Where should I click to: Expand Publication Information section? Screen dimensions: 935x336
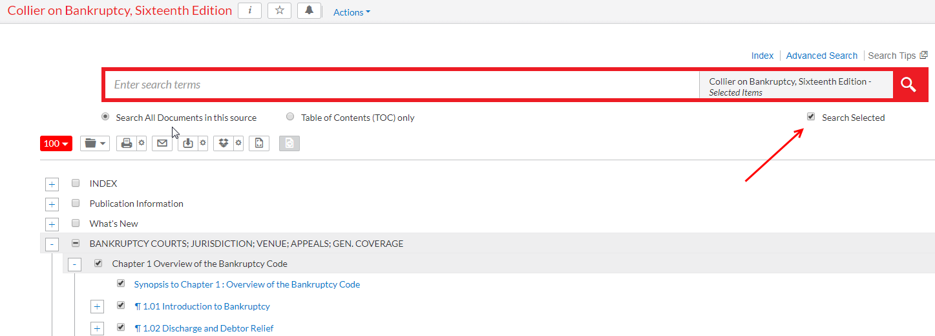click(52, 204)
